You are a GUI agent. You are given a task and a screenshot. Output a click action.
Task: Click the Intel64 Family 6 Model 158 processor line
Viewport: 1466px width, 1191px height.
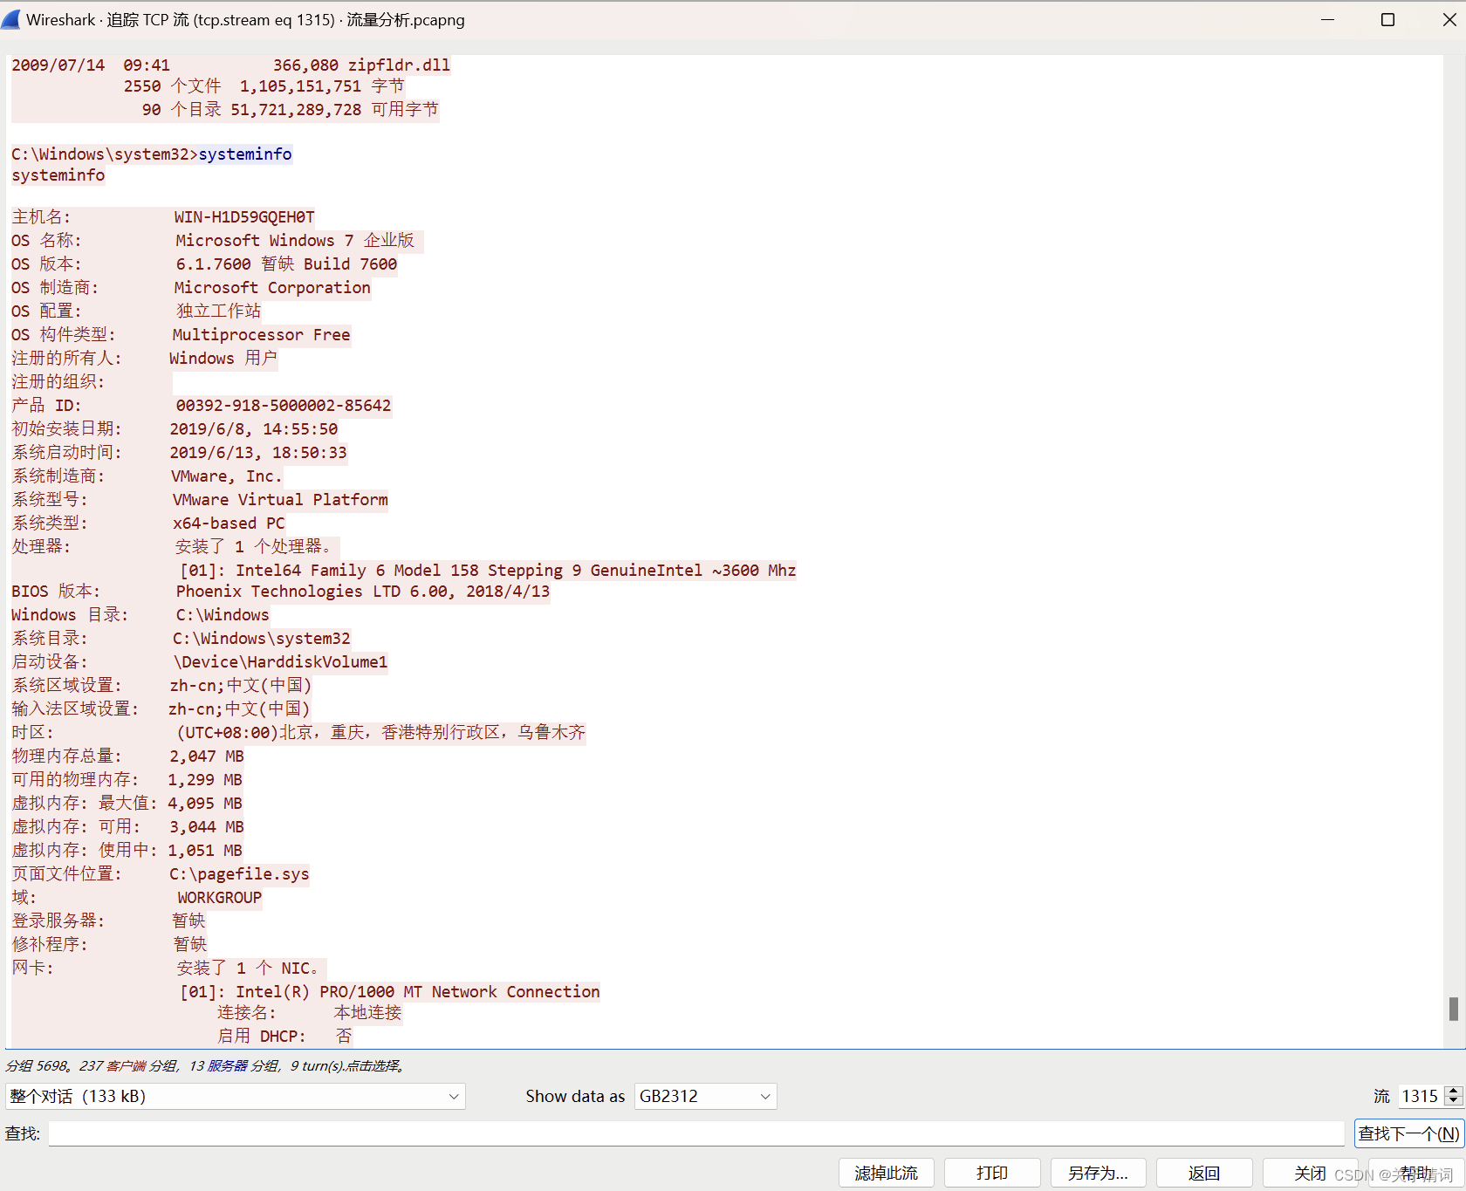click(488, 570)
